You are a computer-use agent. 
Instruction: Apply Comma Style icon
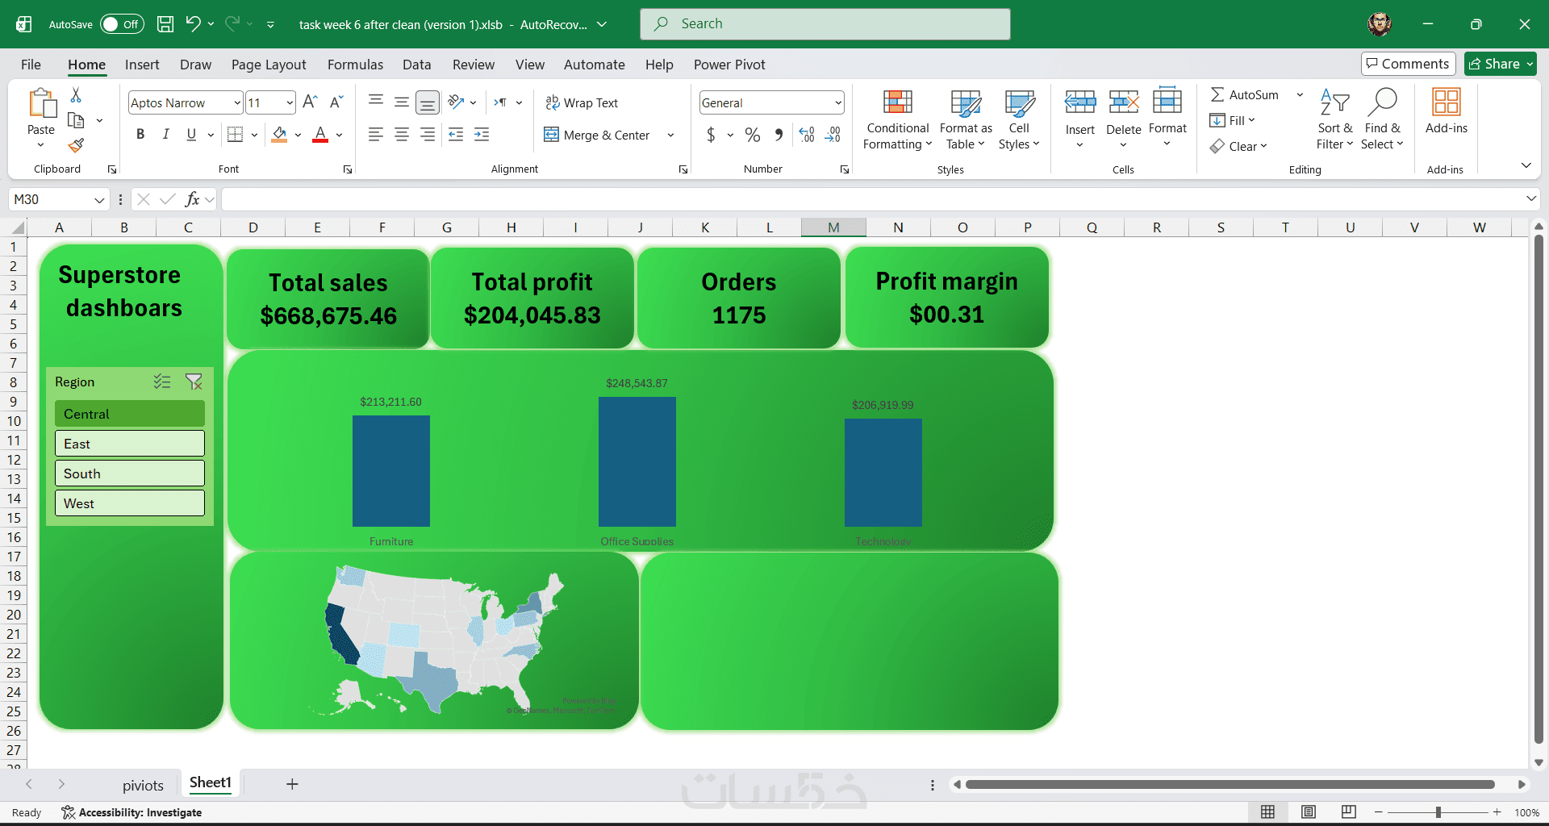pos(779,135)
